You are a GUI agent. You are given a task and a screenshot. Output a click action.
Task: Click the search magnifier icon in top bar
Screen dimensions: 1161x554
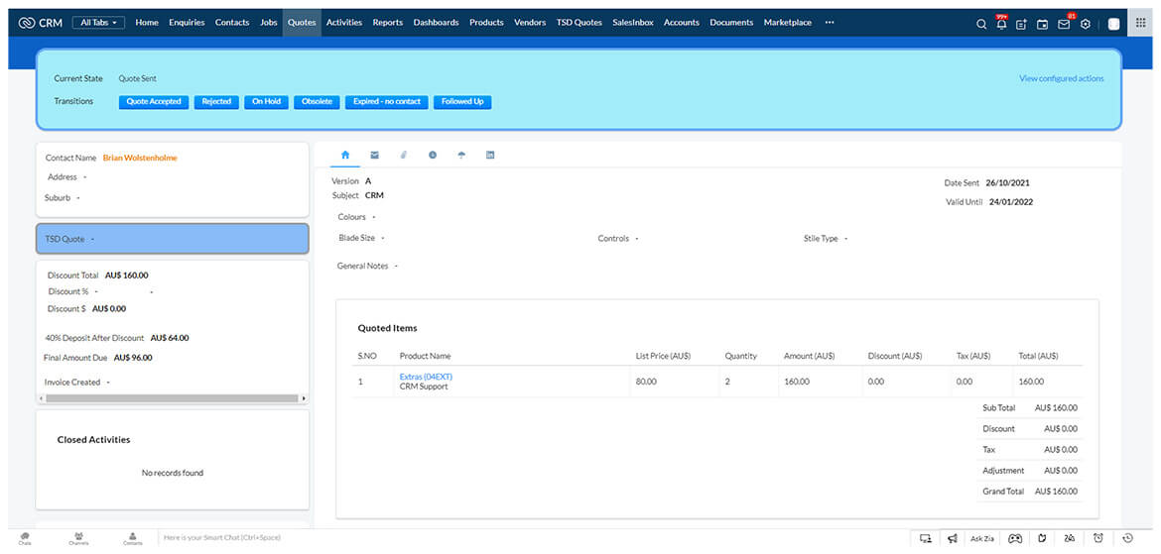[981, 24]
